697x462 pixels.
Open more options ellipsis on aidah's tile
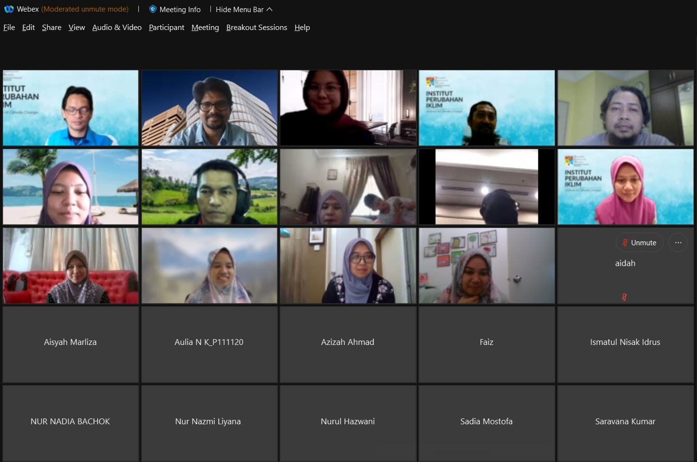coord(678,243)
